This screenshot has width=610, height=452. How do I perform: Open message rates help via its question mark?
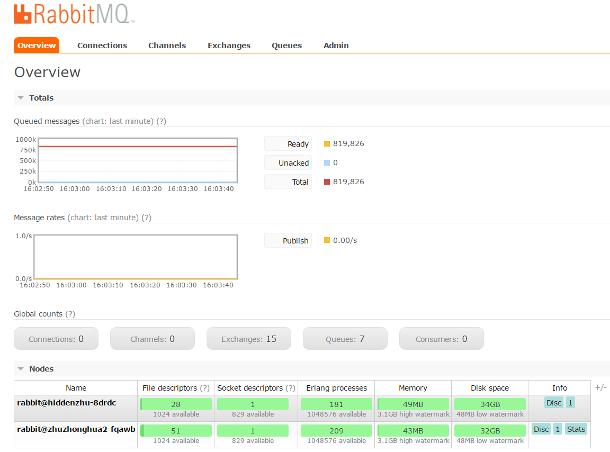pyautogui.click(x=147, y=218)
